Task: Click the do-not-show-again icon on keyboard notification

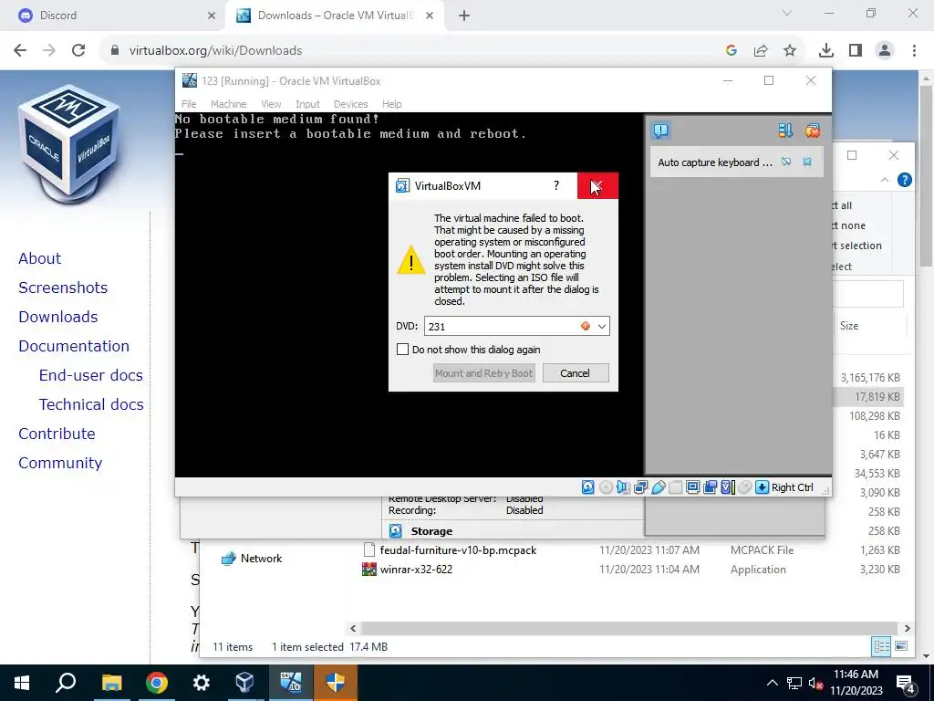Action: 786,162
